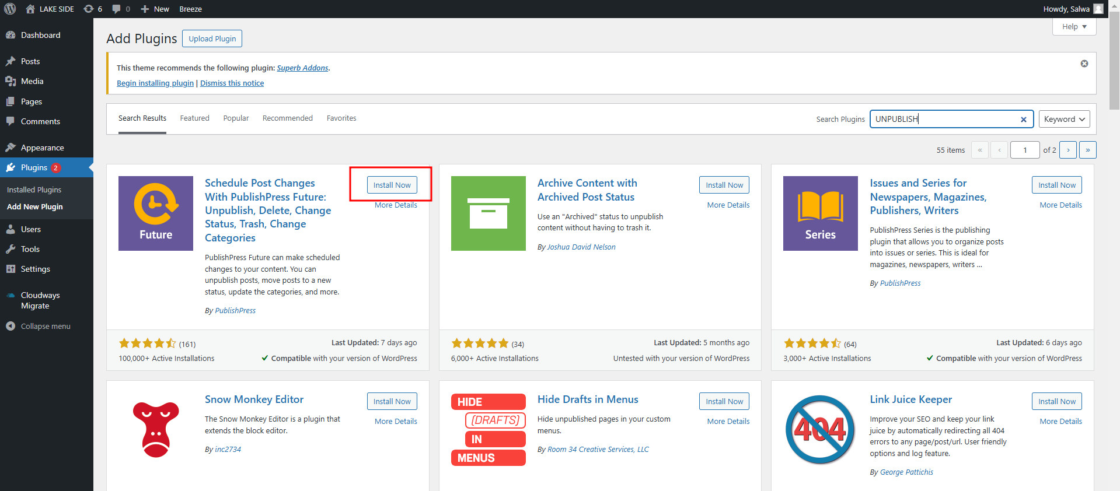Screen dimensions: 1120x491
Task: Open the updates icon showing 6
Action: [x=92, y=9]
